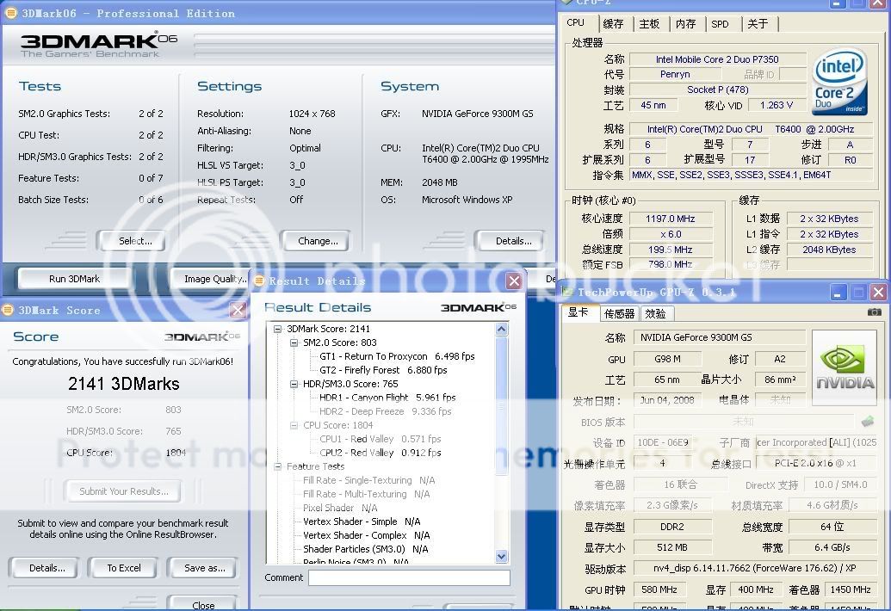891x611 pixels.
Task: Select Vertex Shader - Complex row
Action: pyautogui.click(x=367, y=535)
